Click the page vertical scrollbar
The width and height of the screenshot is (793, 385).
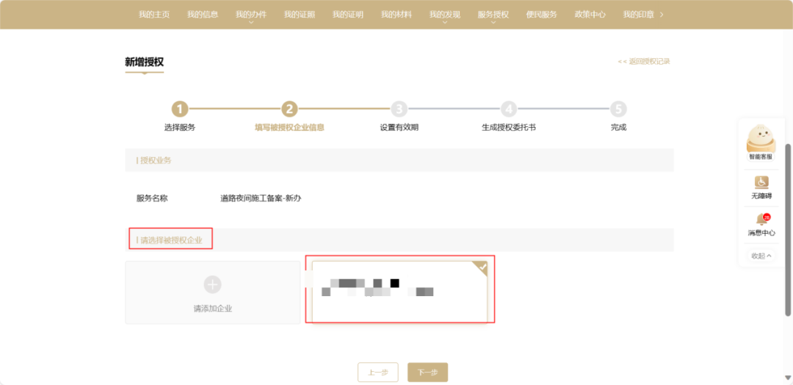(789, 228)
